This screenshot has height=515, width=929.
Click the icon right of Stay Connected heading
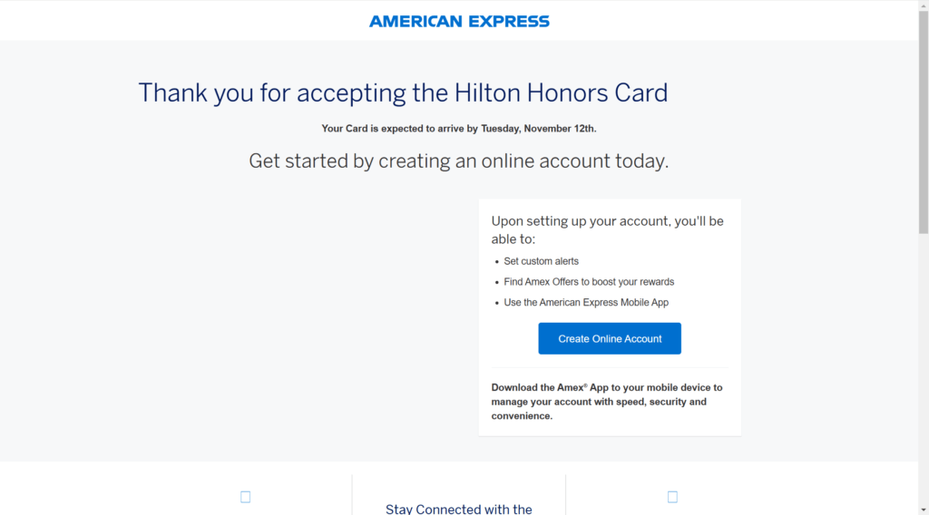(x=672, y=497)
